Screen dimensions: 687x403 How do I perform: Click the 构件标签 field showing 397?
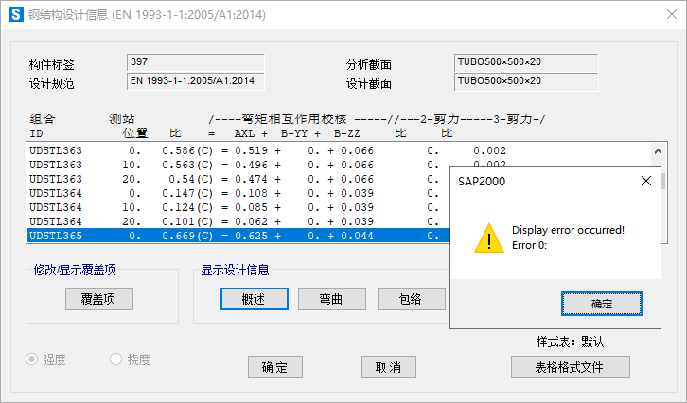tap(195, 61)
